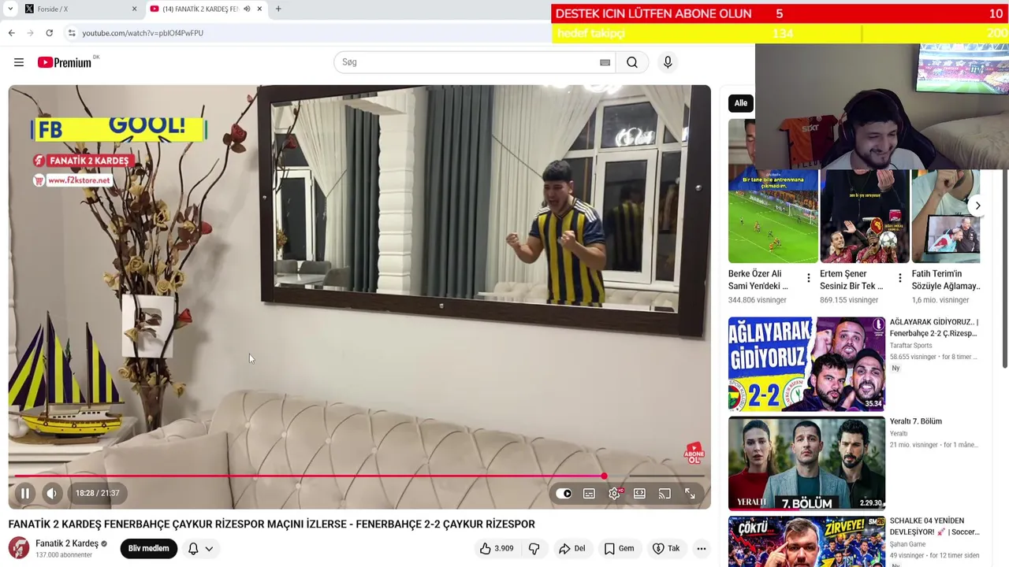Click 137.000 abonnenter subscriber count
The height and width of the screenshot is (567, 1009).
pos(64,555)
